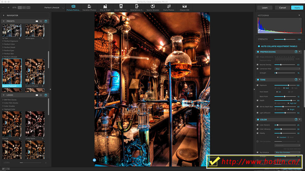The height and width of the screenshot is (171, 305).
Task: Click the Learn button
Action: [x=265, y=8]
